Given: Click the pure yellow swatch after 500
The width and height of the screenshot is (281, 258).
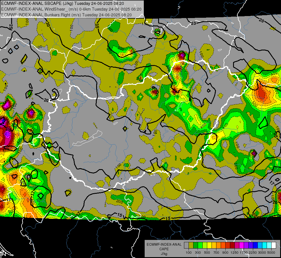Looking at the screenshot, I should tap(209, 245).
